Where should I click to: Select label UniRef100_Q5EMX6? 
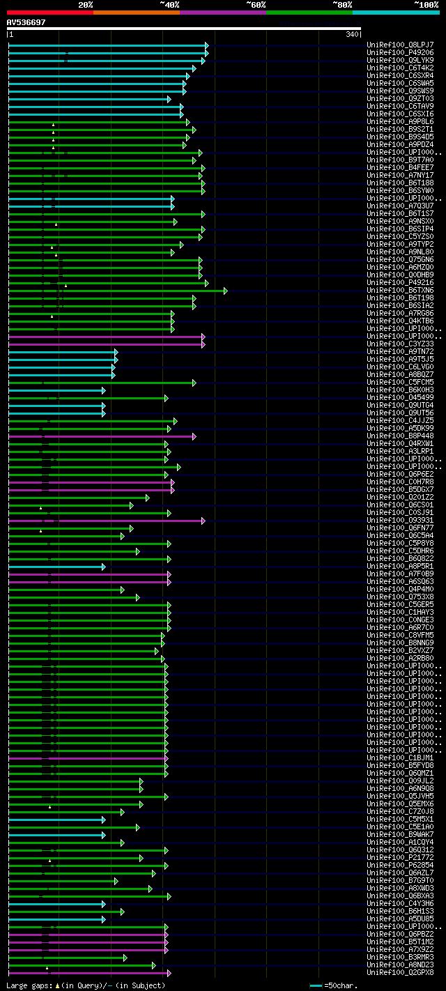tap(401, 804)
